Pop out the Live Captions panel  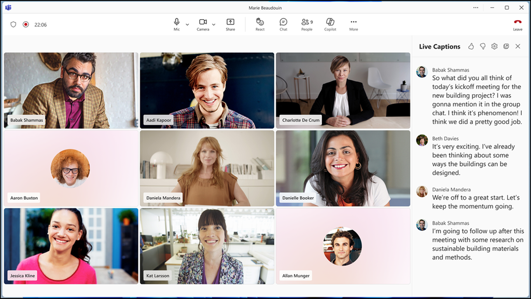click(506, 46)
